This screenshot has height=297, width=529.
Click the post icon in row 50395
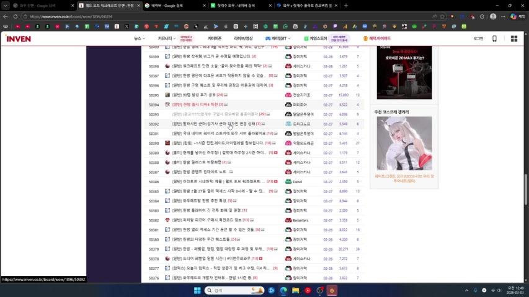[x=167, y=95]
